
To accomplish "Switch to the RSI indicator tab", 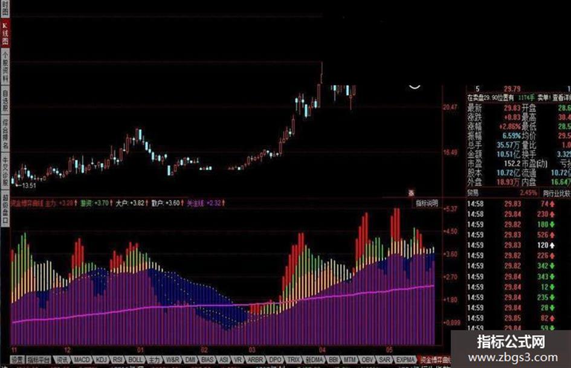I will [117, 360].
